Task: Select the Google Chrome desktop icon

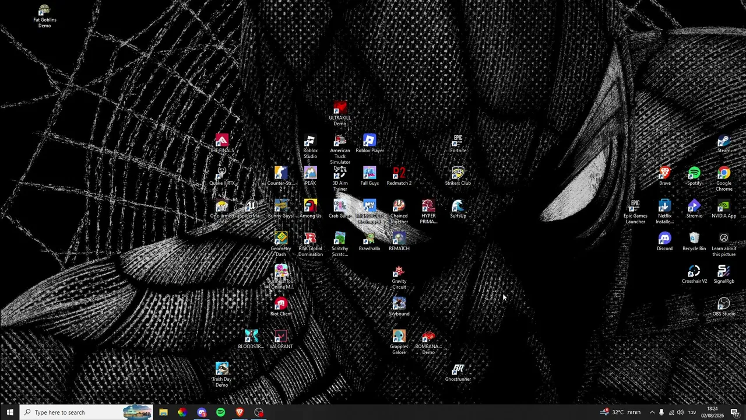Action: [724, 180]
